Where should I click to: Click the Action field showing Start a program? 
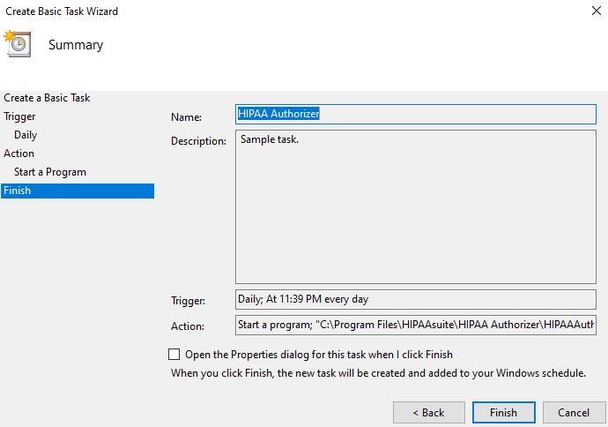coord(416,325)
